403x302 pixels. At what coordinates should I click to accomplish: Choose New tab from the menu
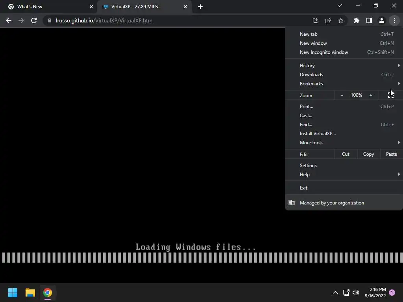pos(344,34)
